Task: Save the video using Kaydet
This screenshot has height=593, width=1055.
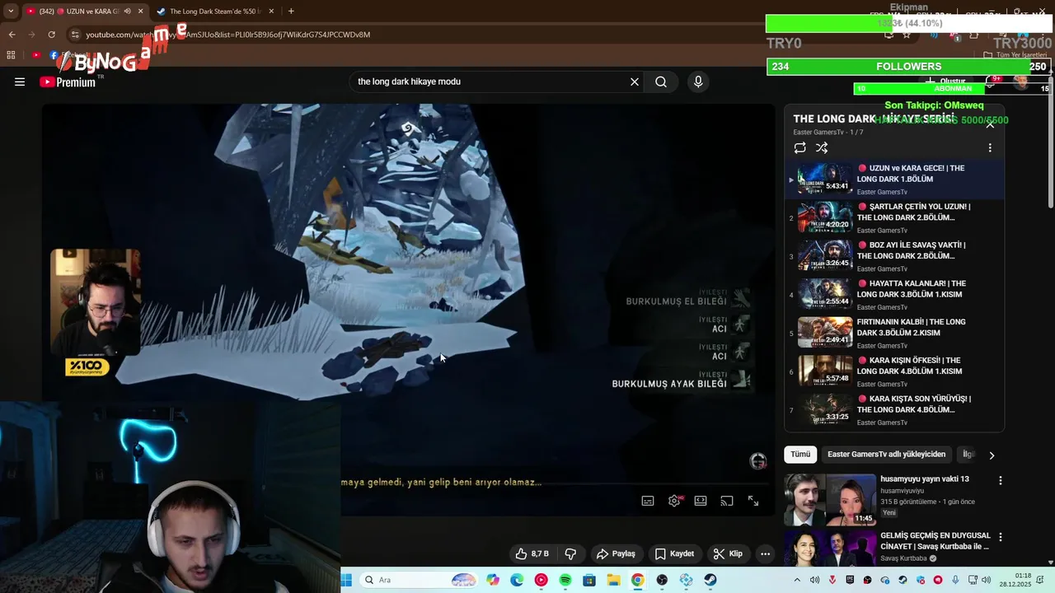Action: (x=674, y=553)
